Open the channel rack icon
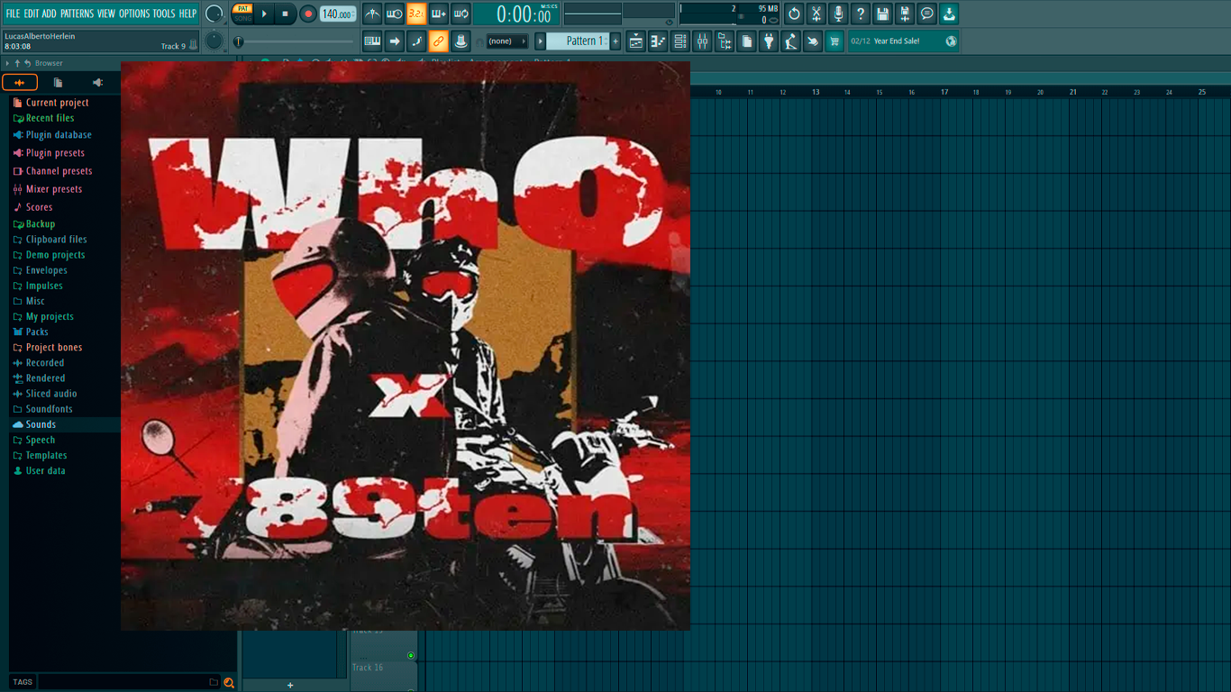The height and width of the screenshot is (692, 1231). tap(680, 41)
